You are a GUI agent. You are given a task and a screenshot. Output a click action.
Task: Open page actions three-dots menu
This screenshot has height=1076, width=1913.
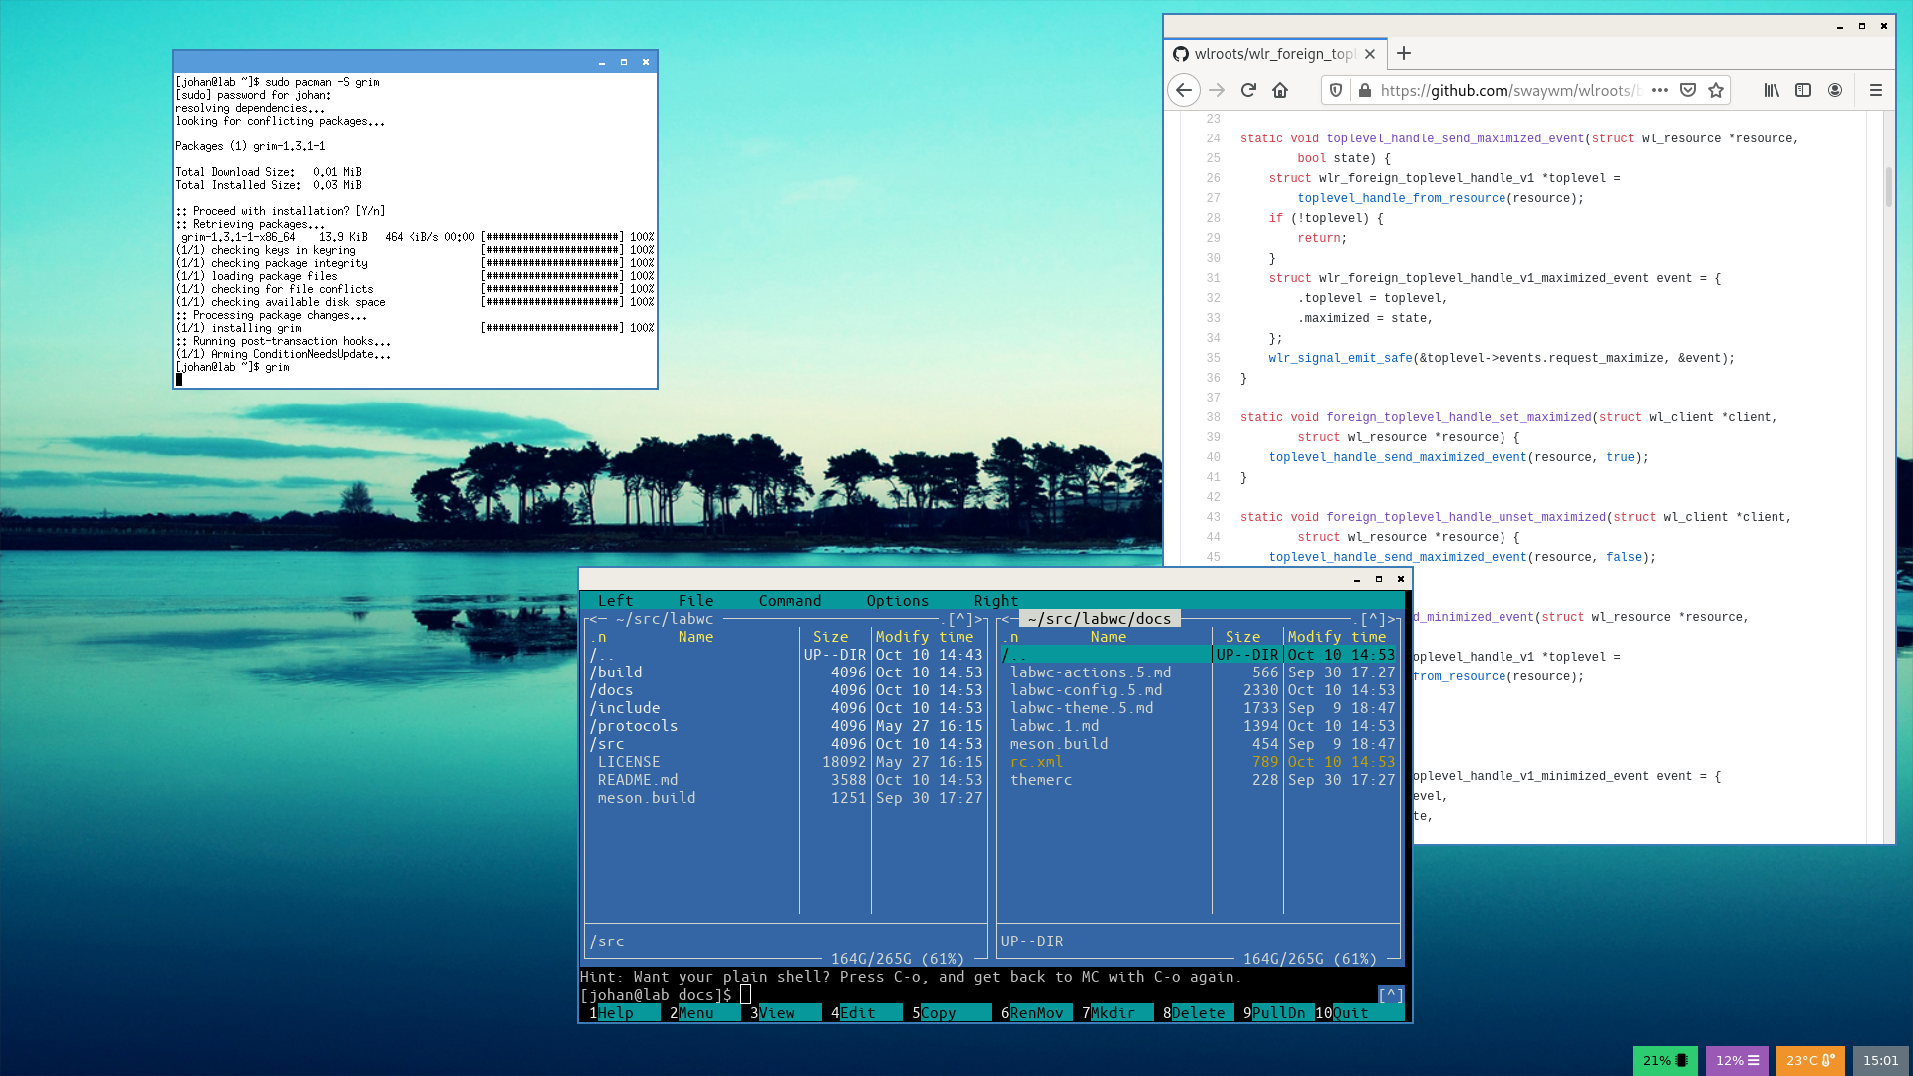point(1660,90)
